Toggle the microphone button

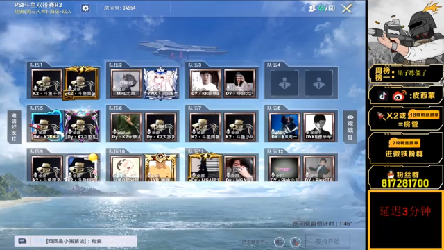295,242
